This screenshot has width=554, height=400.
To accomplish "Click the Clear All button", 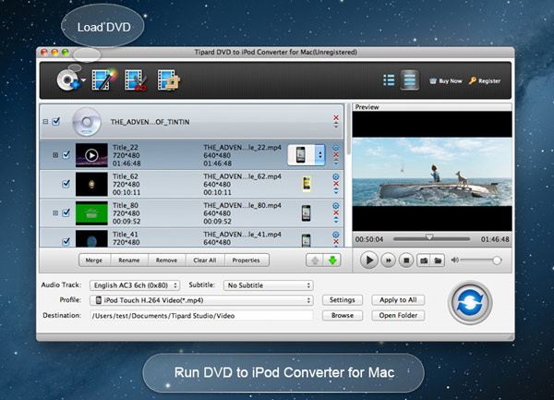I will click(205, 261).
